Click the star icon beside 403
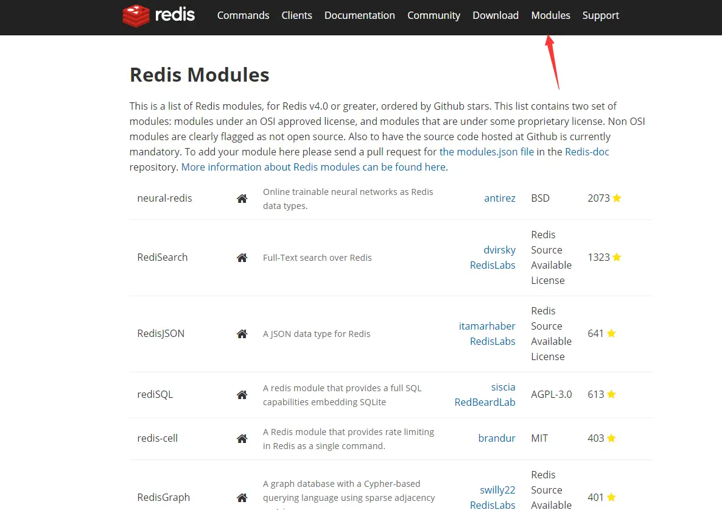 611,437
